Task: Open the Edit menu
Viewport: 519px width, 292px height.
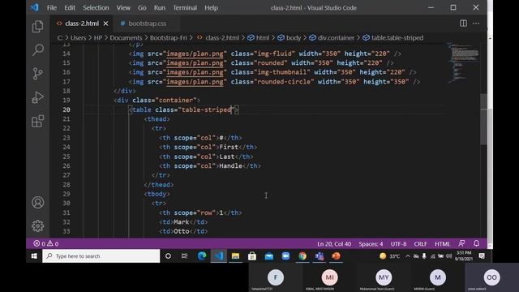Action: point(70,7)
